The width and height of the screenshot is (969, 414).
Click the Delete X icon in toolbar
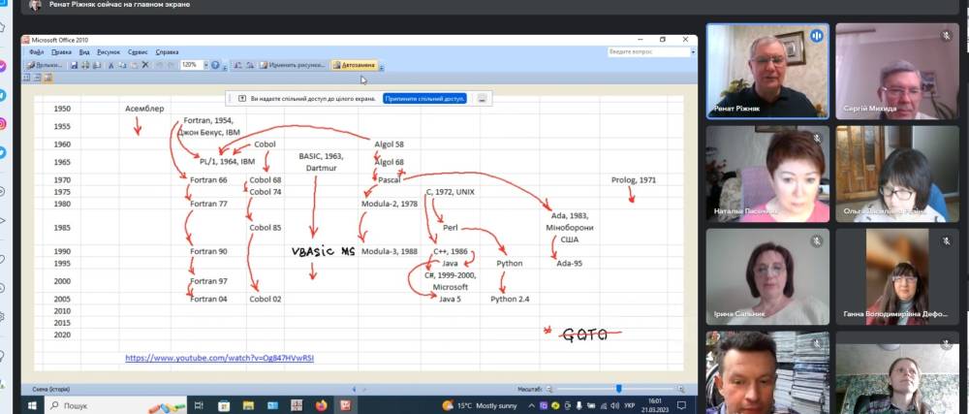pyautogui.click(x=145, y=65)
